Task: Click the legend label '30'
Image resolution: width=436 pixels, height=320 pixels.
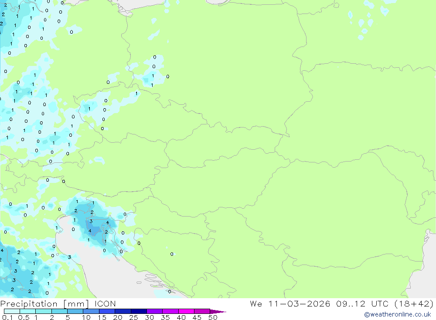Action: 149,317
